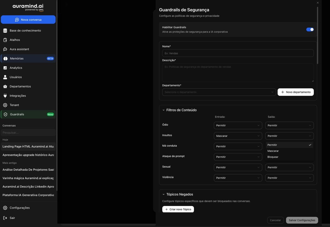Viewport: 330px width, 227px height.
Task: Disable the Habilitar Guardrails switch
Action: tap(310, 29)
